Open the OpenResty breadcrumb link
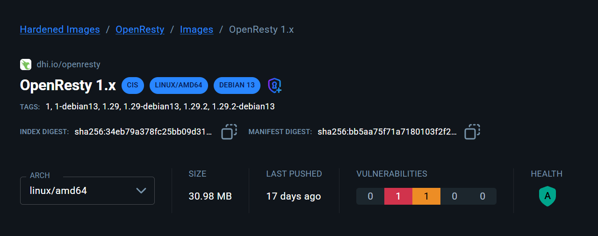 click(140, 29)
